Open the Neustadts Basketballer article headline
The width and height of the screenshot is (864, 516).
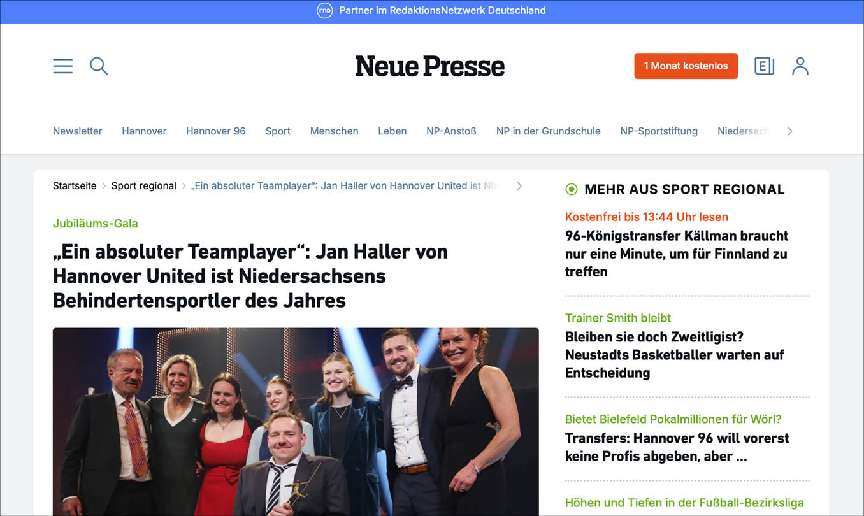click(675, 355)
